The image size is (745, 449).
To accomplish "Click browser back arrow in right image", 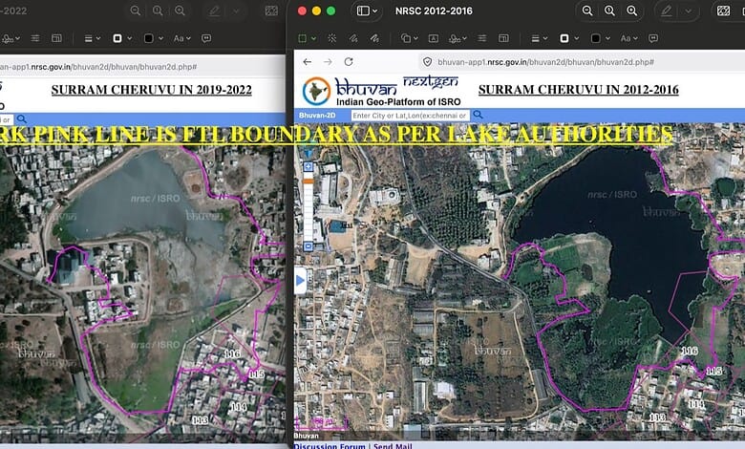I will point(308,62).
